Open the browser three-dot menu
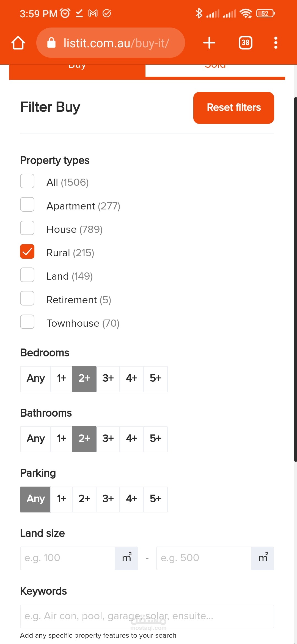 tap(276, 43)
